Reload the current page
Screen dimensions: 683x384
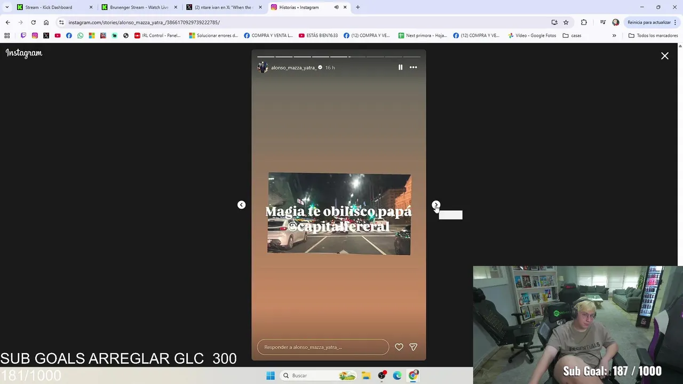tap(33, 22)
